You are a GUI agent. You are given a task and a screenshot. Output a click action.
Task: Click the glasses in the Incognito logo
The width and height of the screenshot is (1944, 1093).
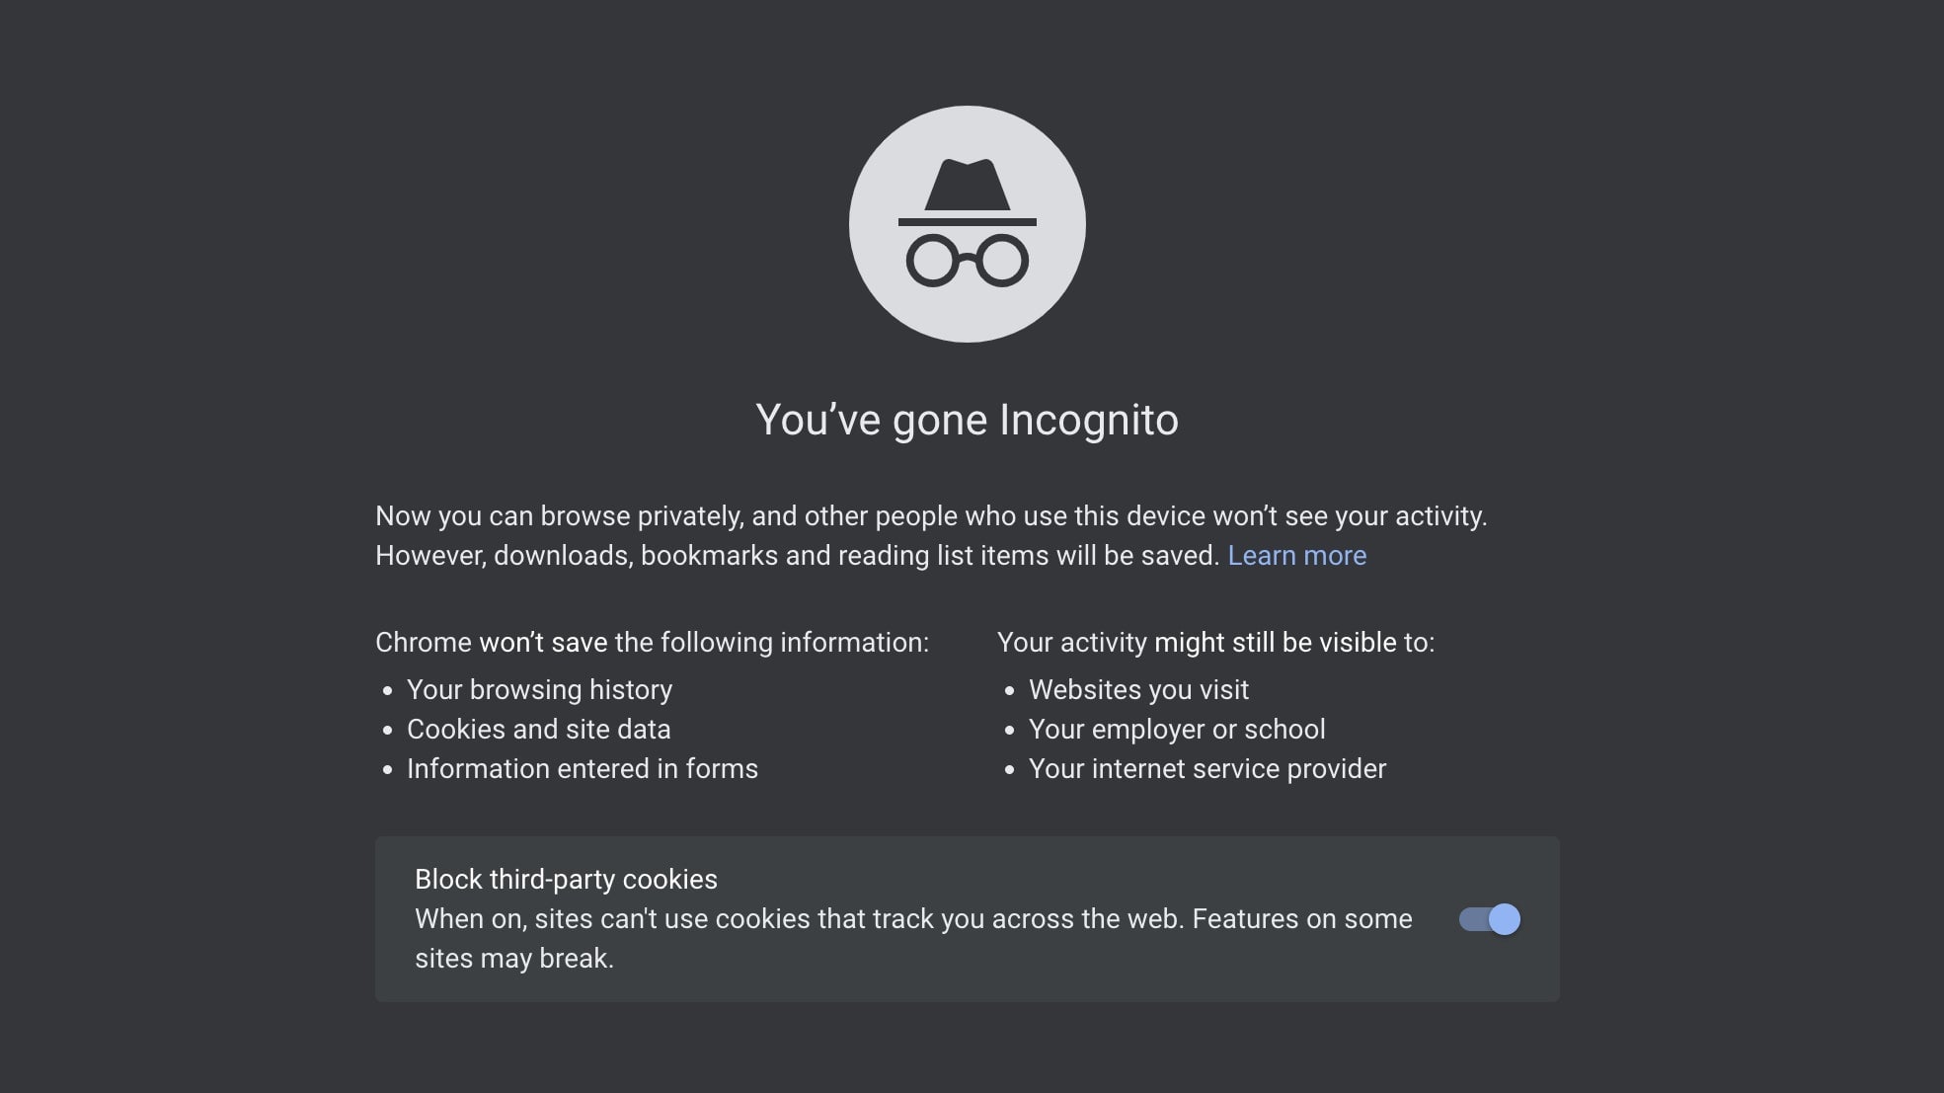968,262
